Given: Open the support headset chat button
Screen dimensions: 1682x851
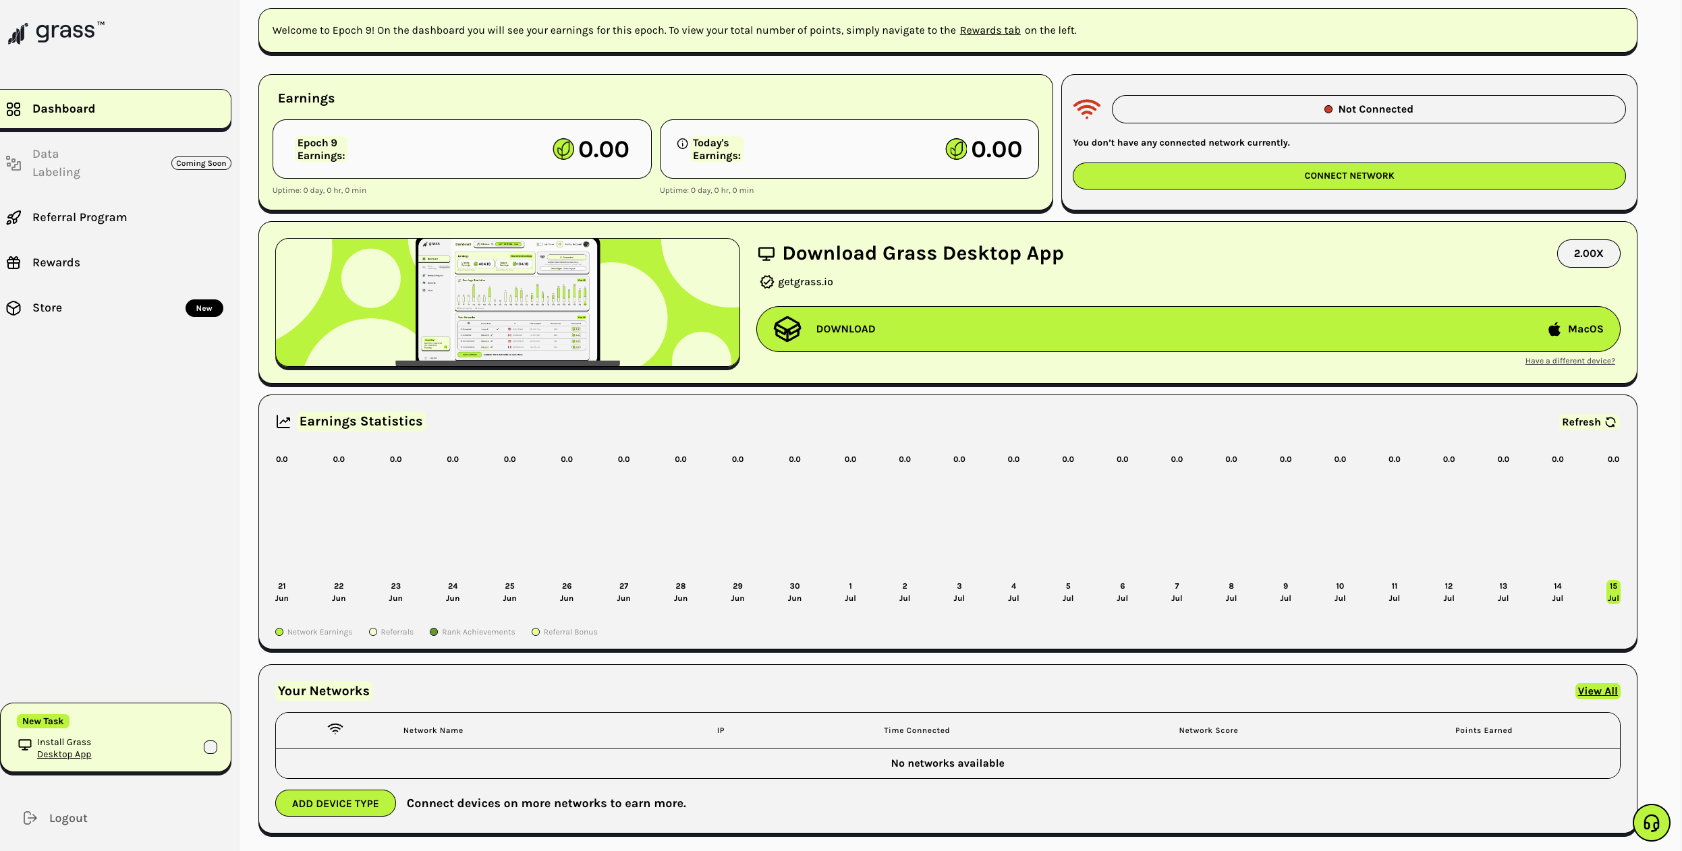Looking at the screenshot, I should pos(1651,823).
